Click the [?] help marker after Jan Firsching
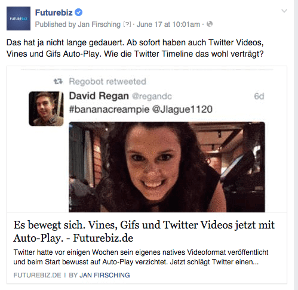 (127, 24)
